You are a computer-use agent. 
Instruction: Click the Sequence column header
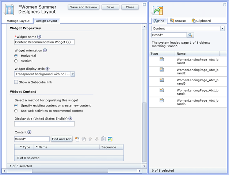pos(111,147)
